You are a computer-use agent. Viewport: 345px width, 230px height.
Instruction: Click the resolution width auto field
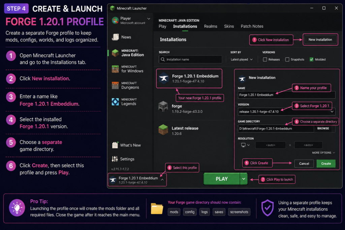(x=271, y=145)
